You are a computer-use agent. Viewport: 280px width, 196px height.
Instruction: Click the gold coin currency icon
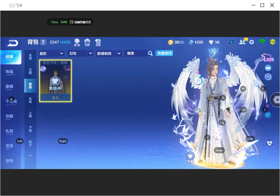click(x=171, y=42)
